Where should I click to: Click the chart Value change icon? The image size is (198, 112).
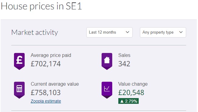tap(107, 90)
